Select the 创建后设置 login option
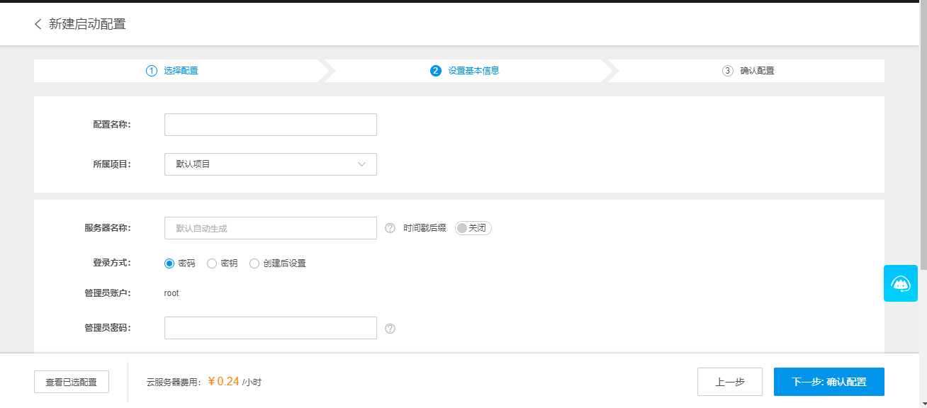This screenshot has width=927, height=408. point(254,263)
